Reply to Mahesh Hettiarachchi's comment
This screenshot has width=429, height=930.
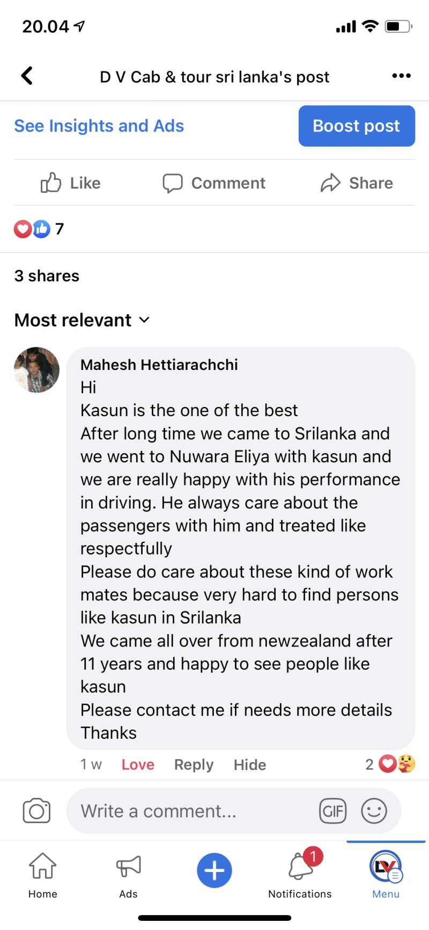[194, 765]
